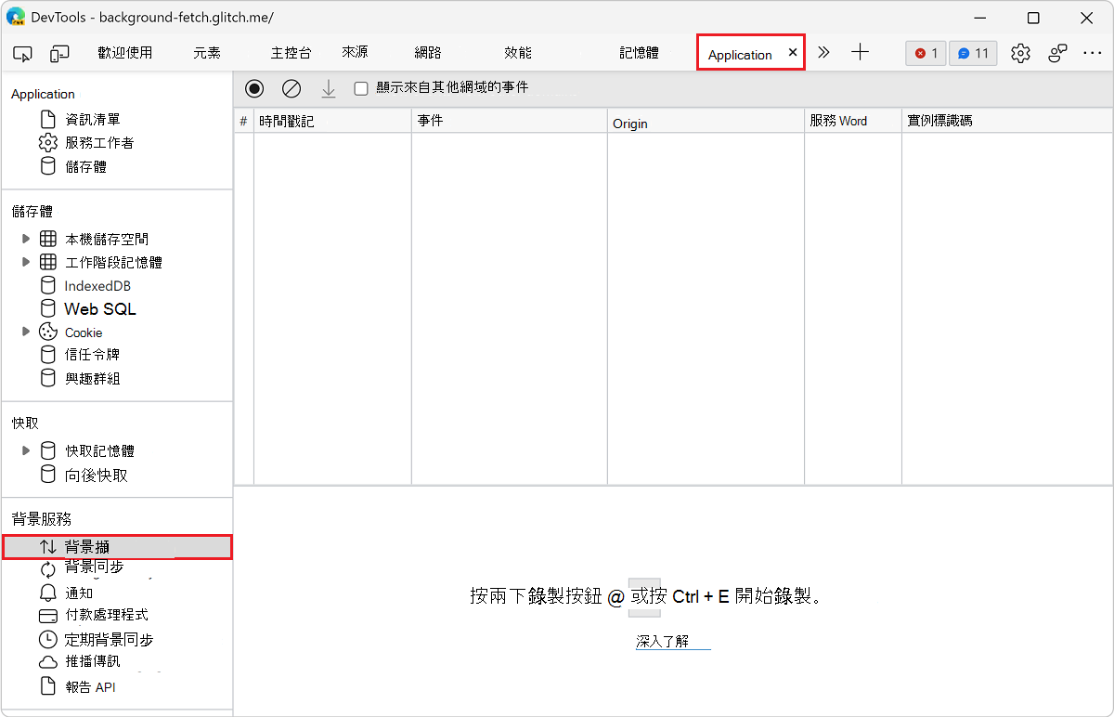Select 定期背景同步 in the sidebar
The image size is (1114, 717).
click(109, 639)
